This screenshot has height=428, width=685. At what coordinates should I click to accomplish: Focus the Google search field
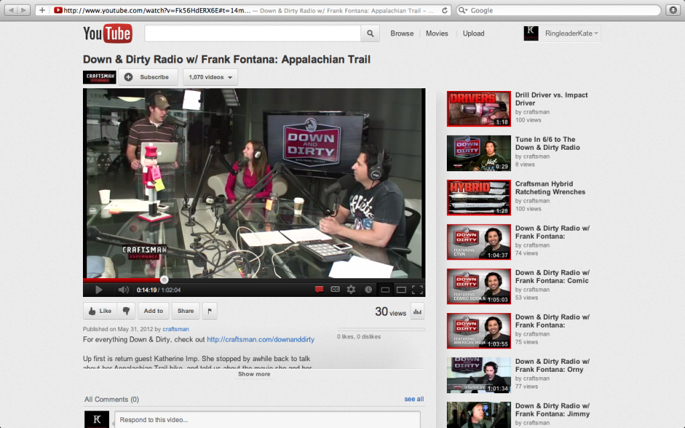[559, 10]
